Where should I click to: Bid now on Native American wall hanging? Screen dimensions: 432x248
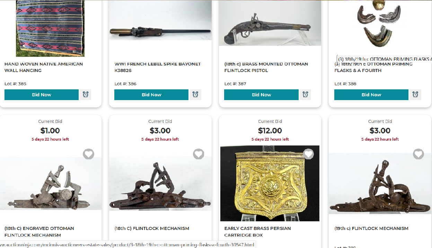coord(42,95)
